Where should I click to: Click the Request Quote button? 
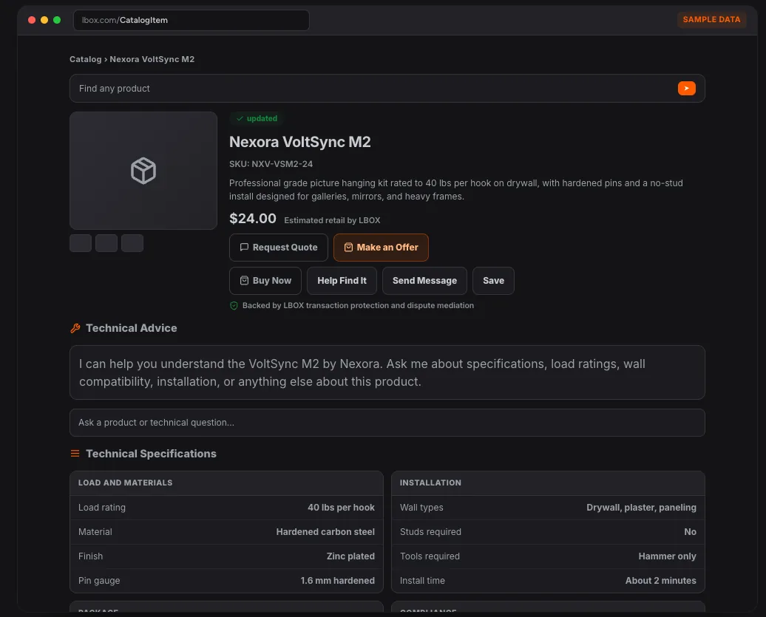pos(279,248)
